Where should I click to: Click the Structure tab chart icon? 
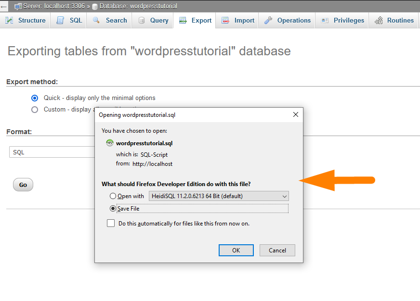coord(9,20)
